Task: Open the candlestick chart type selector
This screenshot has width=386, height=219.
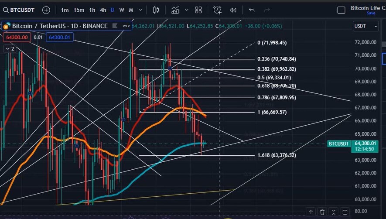Action: pyautogui.click(x=156, y=10)
